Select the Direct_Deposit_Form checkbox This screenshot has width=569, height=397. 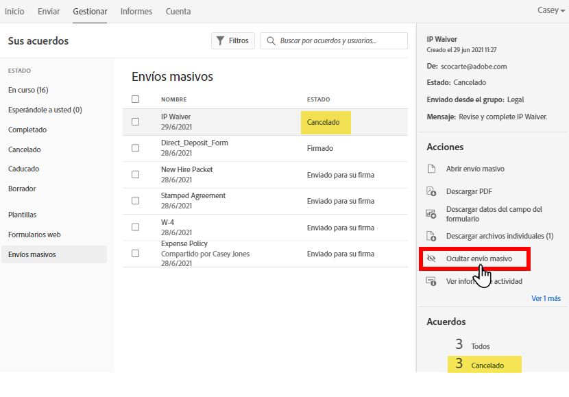[135, 147]
